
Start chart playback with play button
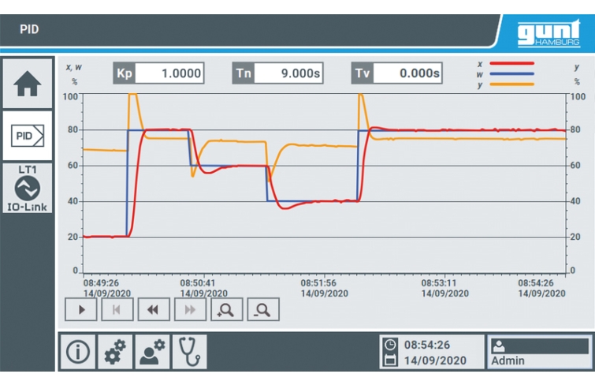pos(81,310)
